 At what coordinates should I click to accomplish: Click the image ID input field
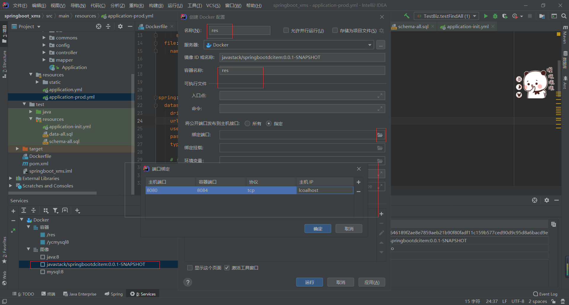tap(302, 57)
